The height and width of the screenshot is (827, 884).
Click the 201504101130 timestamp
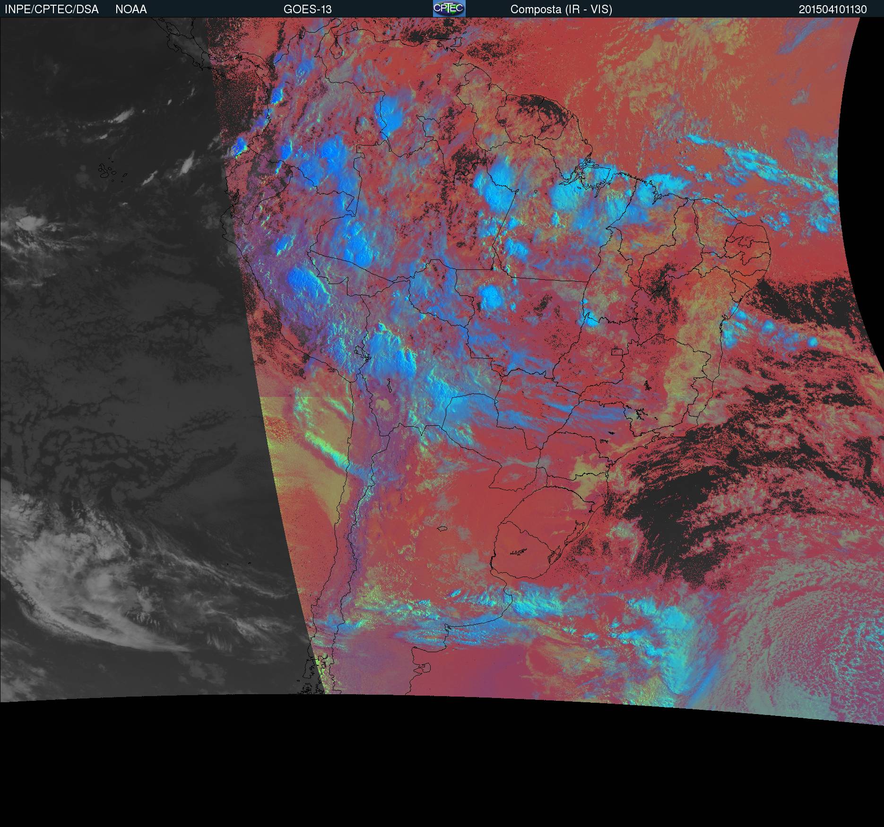pos(832,9)
